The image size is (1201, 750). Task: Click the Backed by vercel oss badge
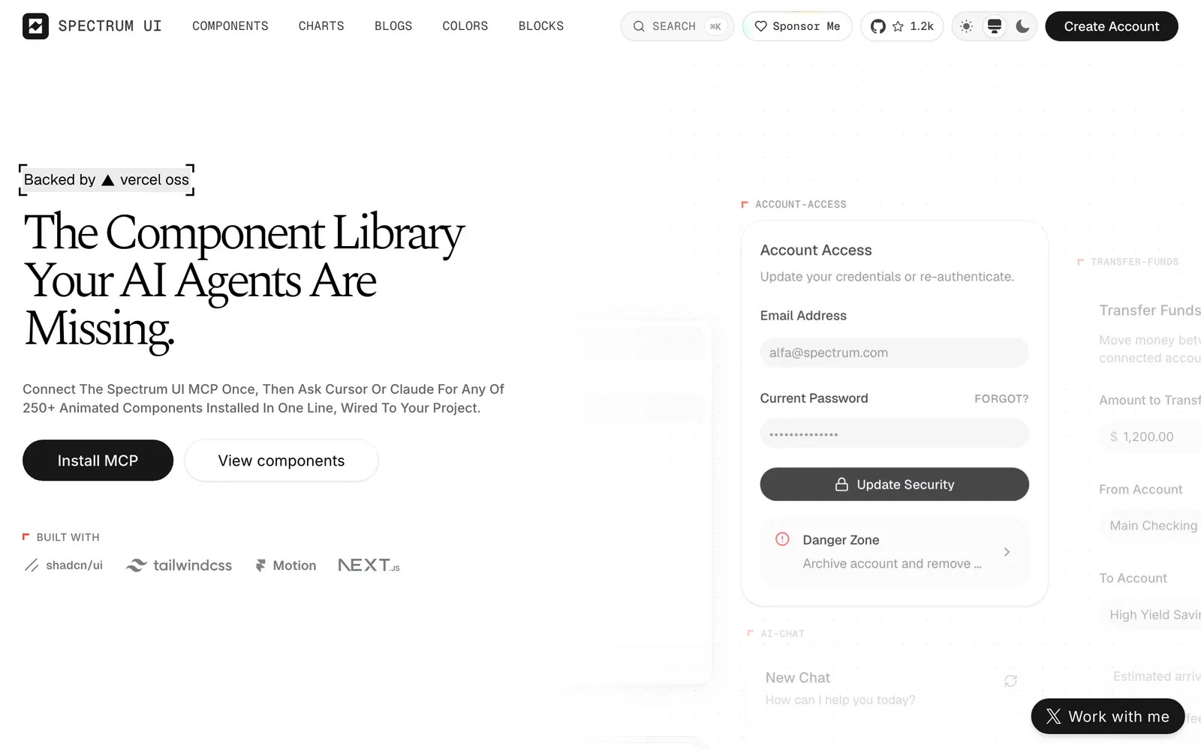(107, 180)
